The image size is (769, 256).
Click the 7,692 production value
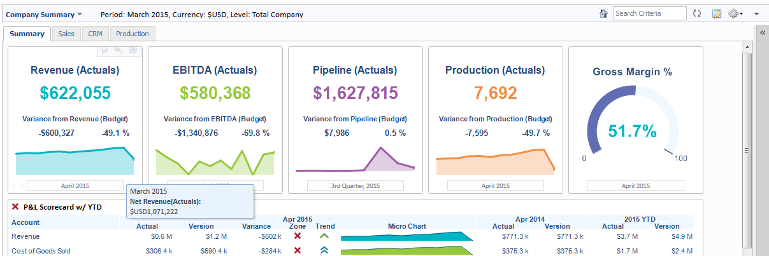(495, 93)
